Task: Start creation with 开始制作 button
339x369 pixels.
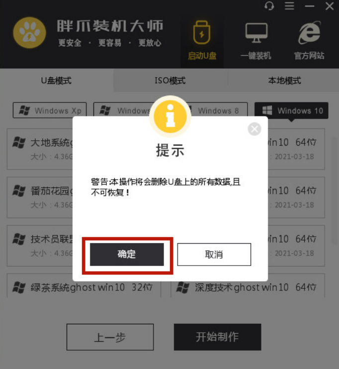Action: point(217,337)
